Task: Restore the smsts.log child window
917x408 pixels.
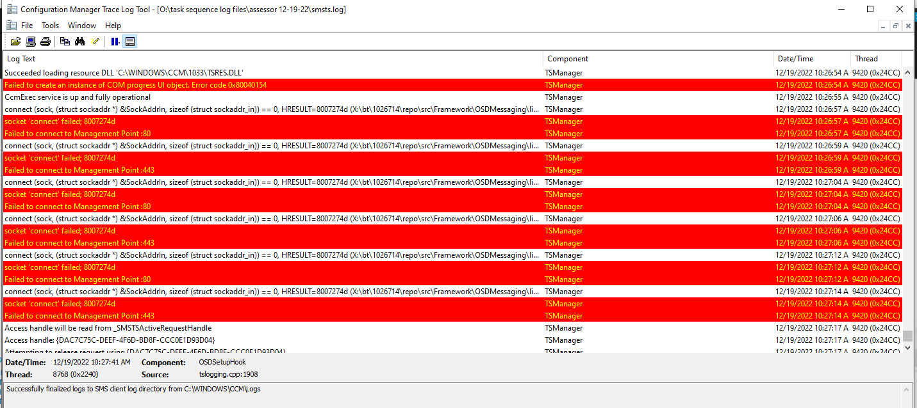Action: 896,26
